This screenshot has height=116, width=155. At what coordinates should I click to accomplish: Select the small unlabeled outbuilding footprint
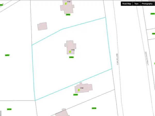(x=42, y=26)
